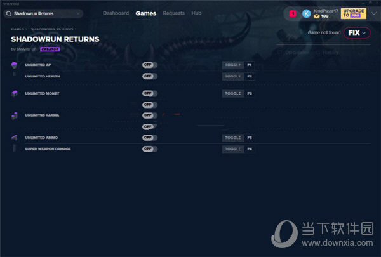Open the KindPizza47 profile avatar
The height and width of the screenshot is (257, 381).
click(307, 13)
